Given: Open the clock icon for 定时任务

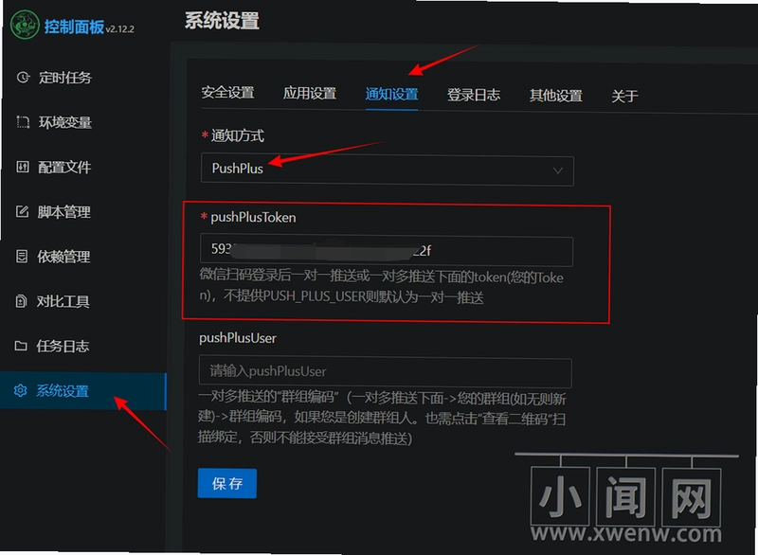Looking at the screenshot, I should pos(23,78).
